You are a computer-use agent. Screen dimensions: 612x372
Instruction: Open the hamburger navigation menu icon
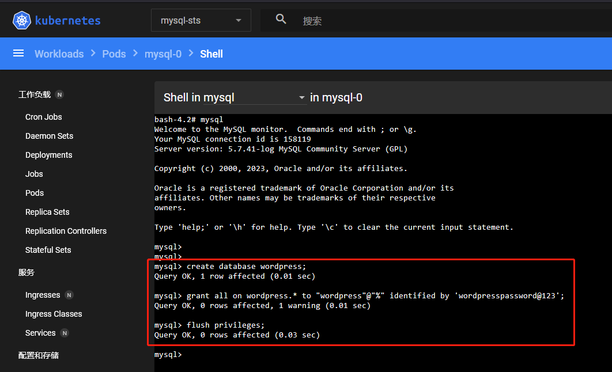click(x=18, y=54)
